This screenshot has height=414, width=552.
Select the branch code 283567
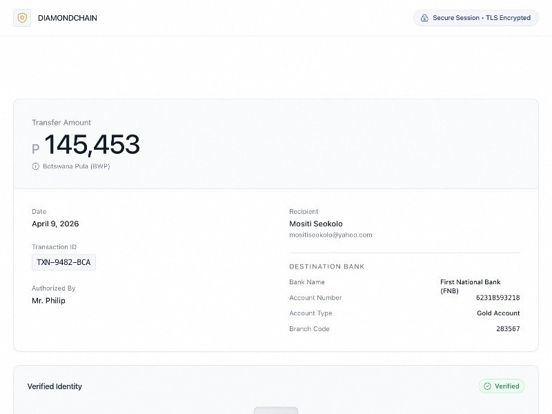click(x=508, y=329)
